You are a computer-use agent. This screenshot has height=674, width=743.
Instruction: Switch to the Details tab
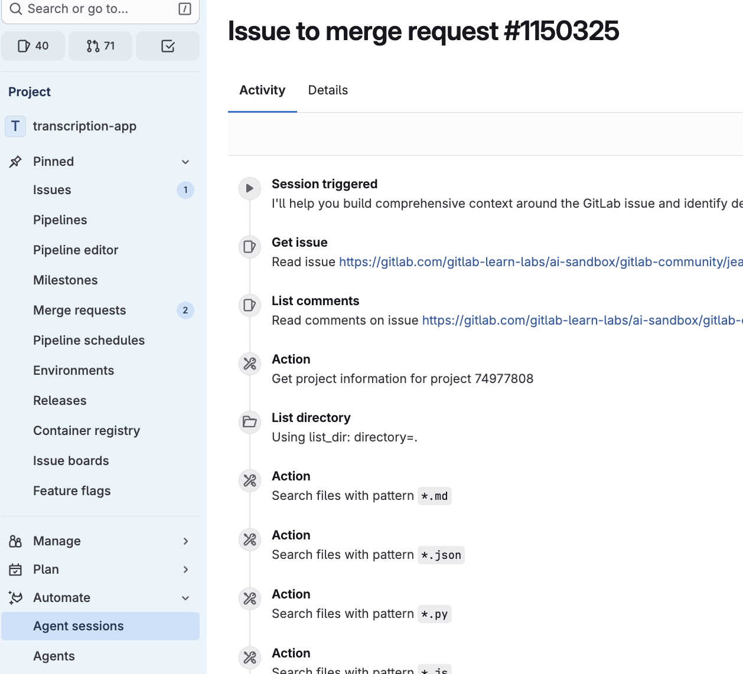point(328,90)
